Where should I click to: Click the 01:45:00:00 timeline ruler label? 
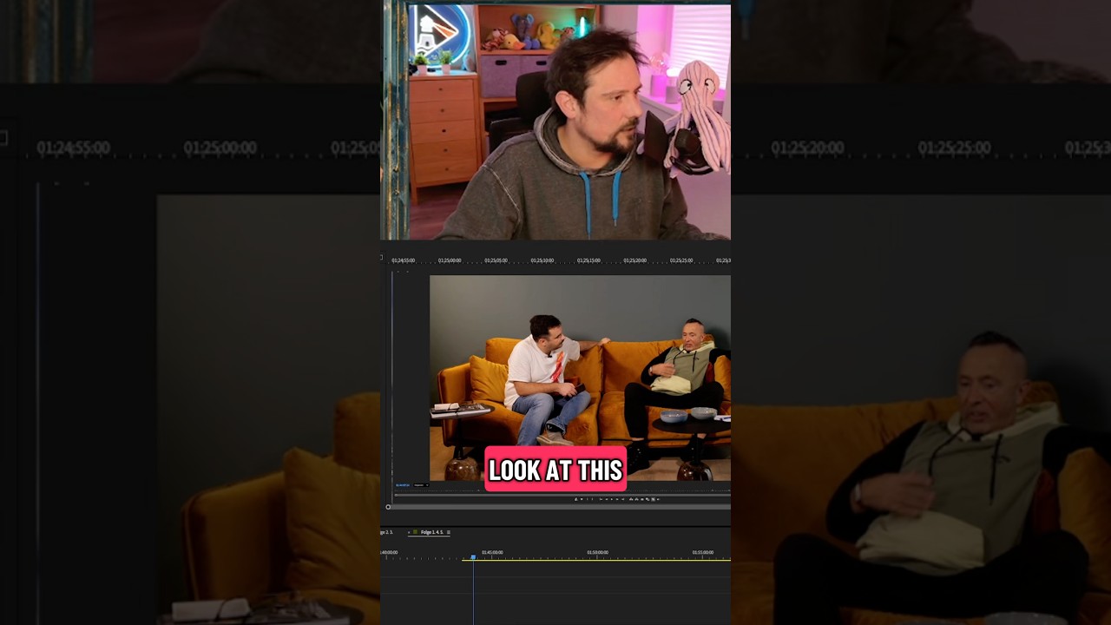coord(492,552)
